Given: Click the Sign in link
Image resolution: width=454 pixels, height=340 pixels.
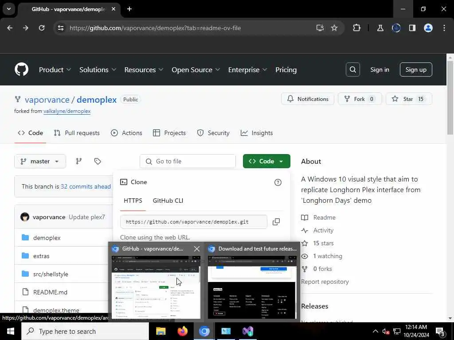Looking at the screenshot, I should click(x=380, y=70).
